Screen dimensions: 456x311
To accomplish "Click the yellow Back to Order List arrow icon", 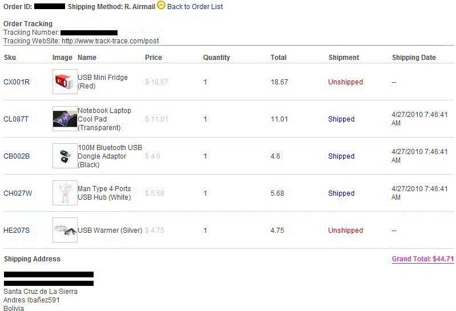I will tap(161, 5).
